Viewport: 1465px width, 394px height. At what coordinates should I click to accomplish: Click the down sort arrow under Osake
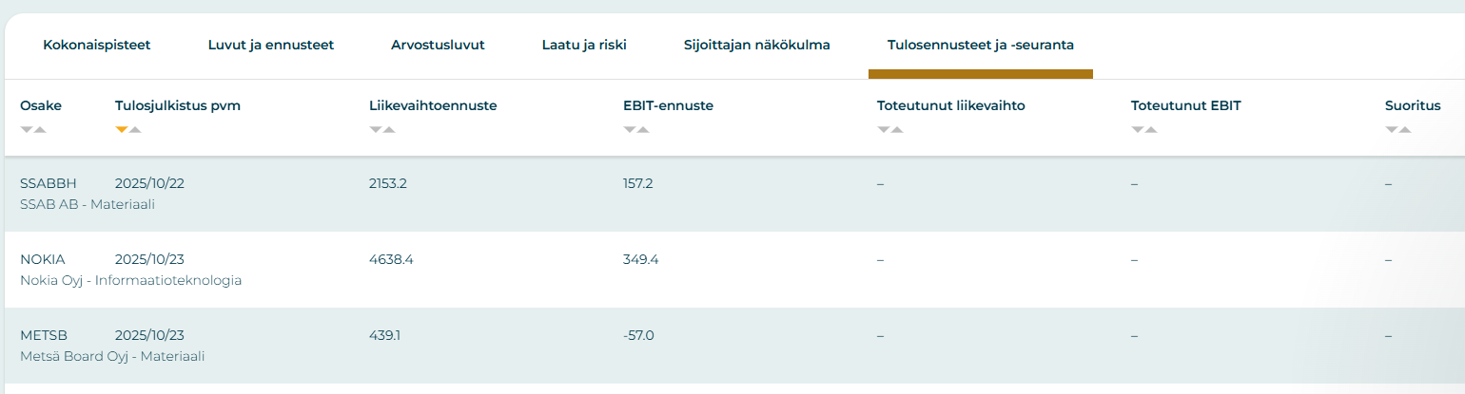click(x=27, y=130)
